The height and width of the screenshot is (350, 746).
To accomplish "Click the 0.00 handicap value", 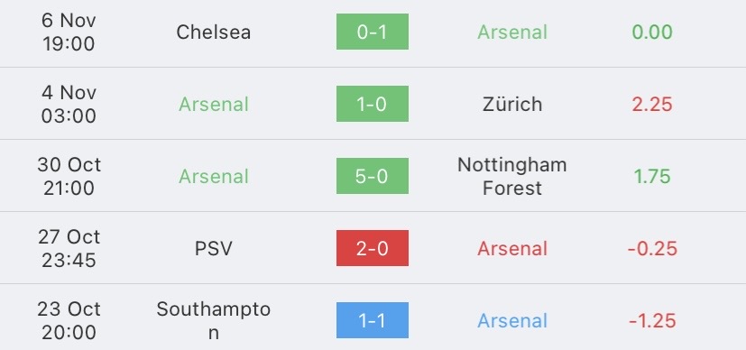I will pos(652,32).
